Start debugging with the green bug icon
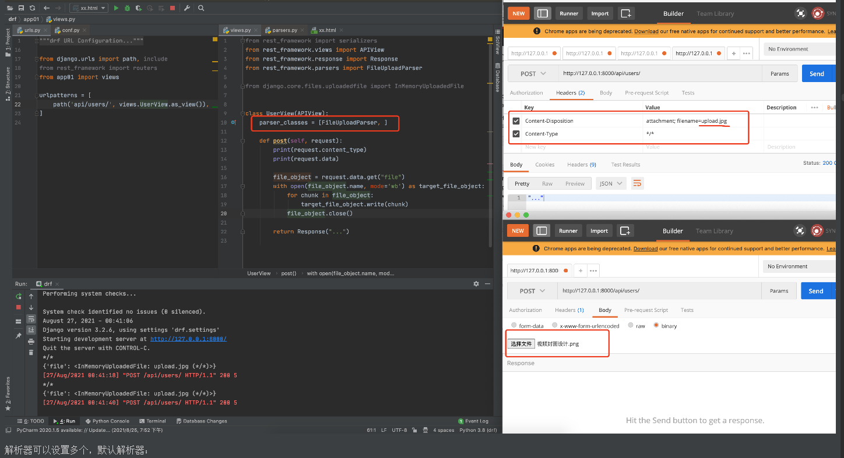This screenshot has width=844, height=458. coord(127,8)
